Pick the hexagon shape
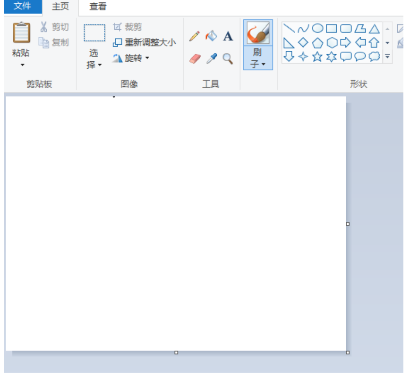This screenshot has width=410, height=376. click(x=332, y=43)
